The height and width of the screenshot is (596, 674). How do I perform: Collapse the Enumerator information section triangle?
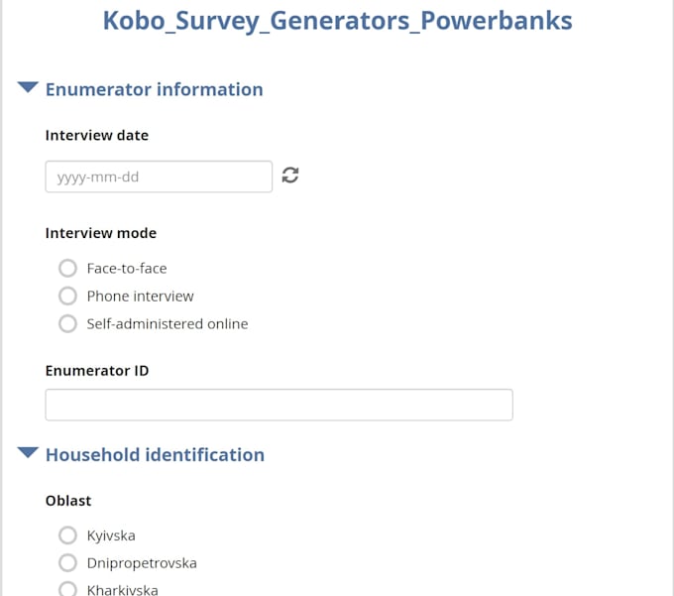point(28,87)
